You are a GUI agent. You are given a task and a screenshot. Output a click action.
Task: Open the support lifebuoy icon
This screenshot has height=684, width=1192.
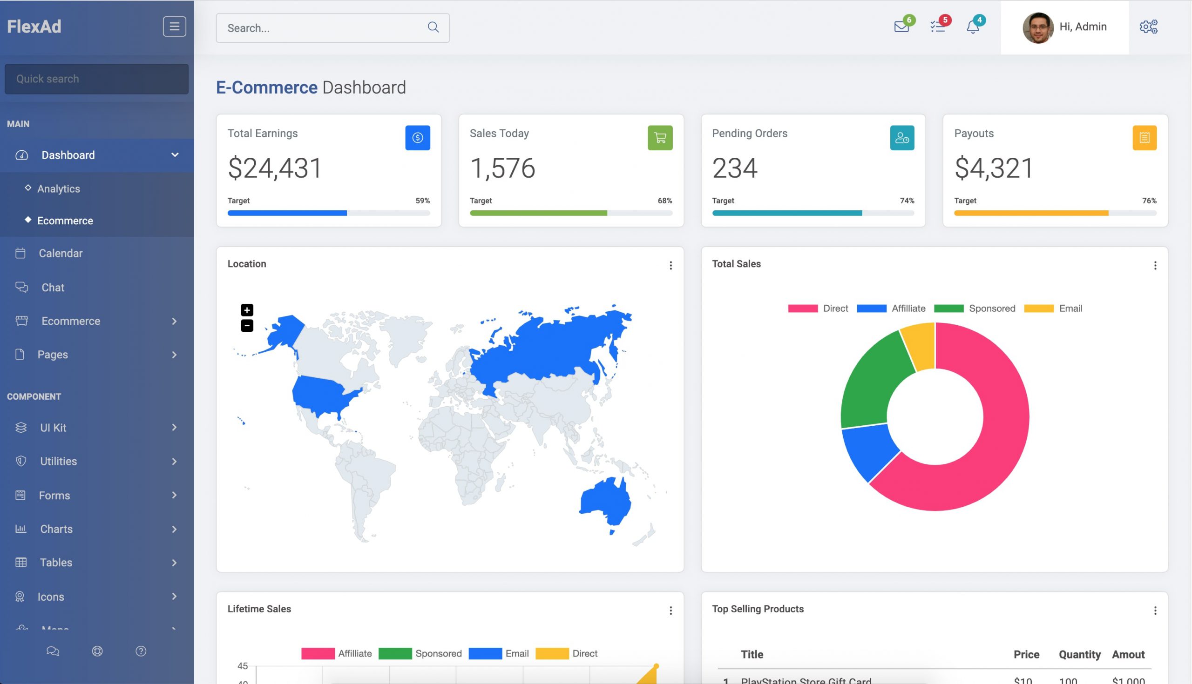(97, 651)
